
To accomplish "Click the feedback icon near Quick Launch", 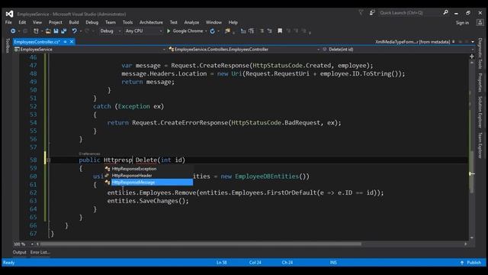I will [372, 12].
